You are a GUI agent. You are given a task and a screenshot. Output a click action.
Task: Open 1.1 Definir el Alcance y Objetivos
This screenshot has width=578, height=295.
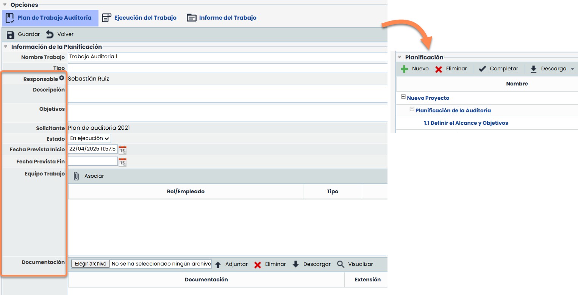[x=466, y=123]
